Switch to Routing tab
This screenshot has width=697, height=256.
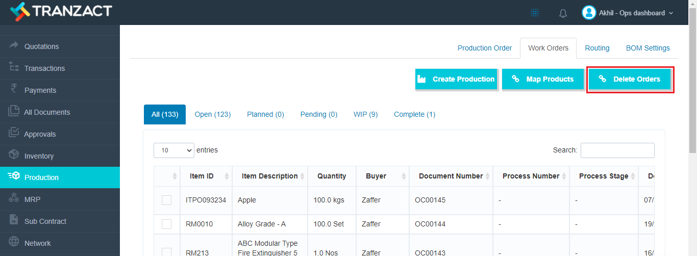point(597,48)
